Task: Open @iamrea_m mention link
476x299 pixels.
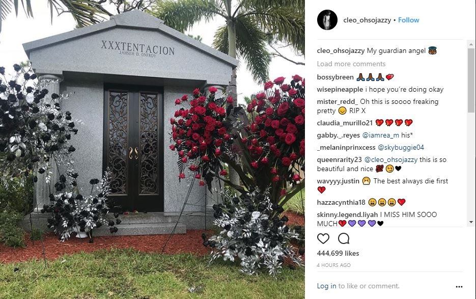Action: [381, 135]
